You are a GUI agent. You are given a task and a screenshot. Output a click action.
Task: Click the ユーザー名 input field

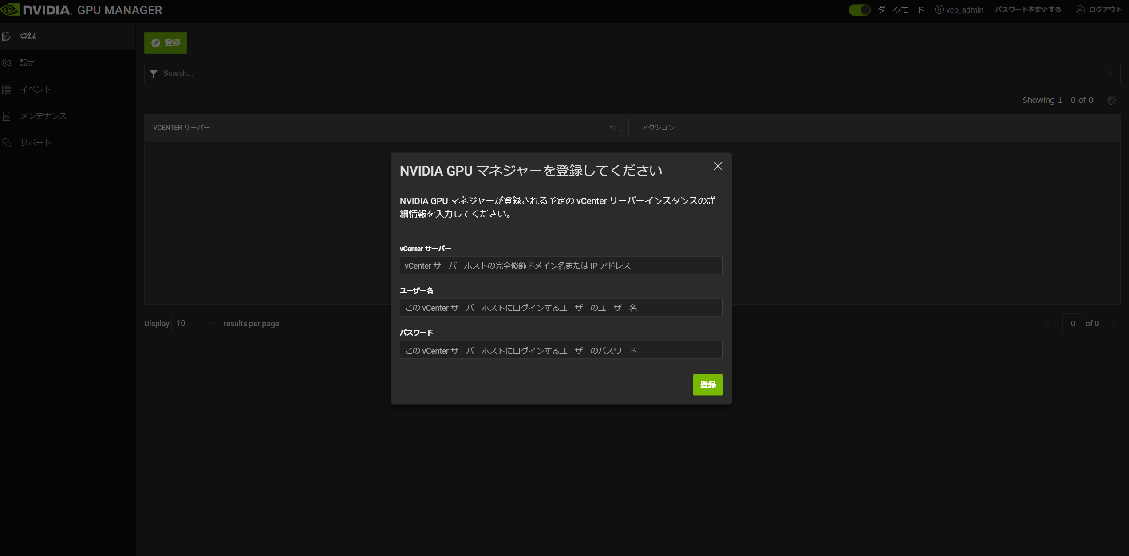[561, 308]
